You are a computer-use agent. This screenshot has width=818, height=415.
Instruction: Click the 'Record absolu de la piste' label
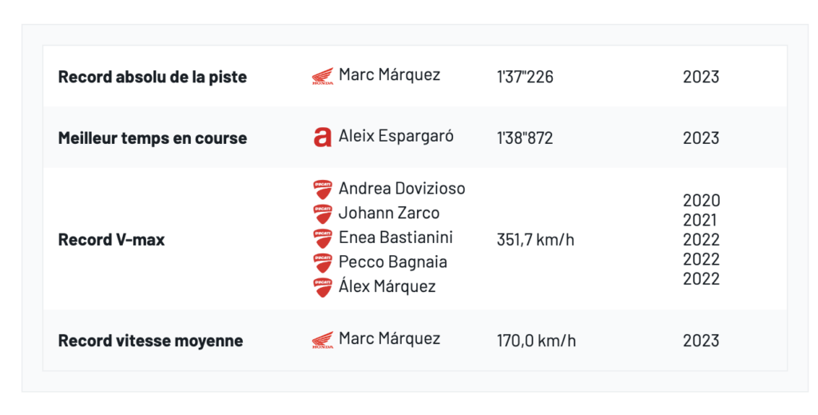pyautogui.click(x=153, y=78)
